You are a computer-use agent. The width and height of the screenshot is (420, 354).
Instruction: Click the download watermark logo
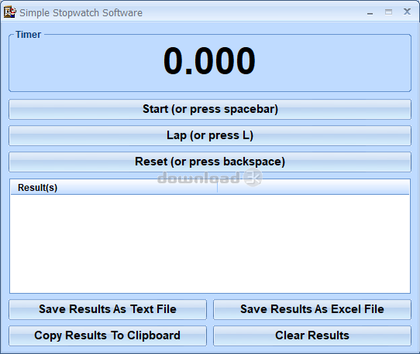pyautogui.click(x=209, y=177)
